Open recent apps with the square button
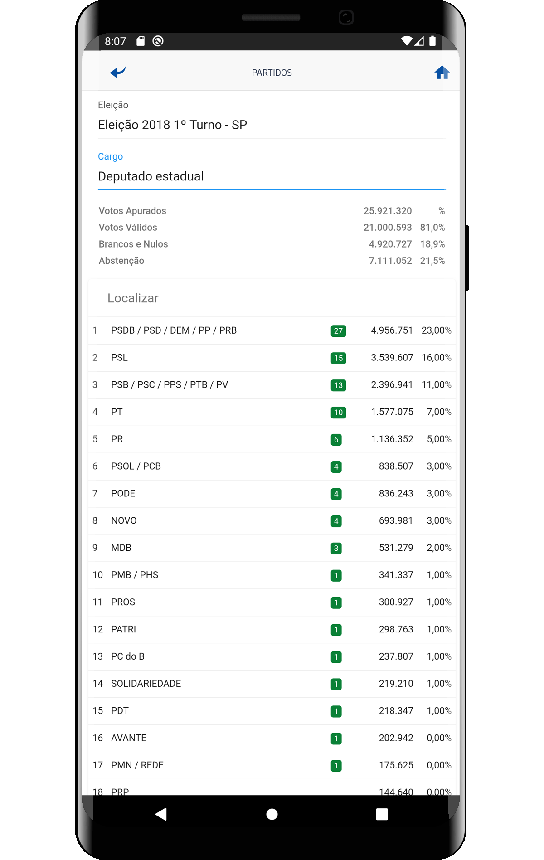 click(x=382, y=814)
